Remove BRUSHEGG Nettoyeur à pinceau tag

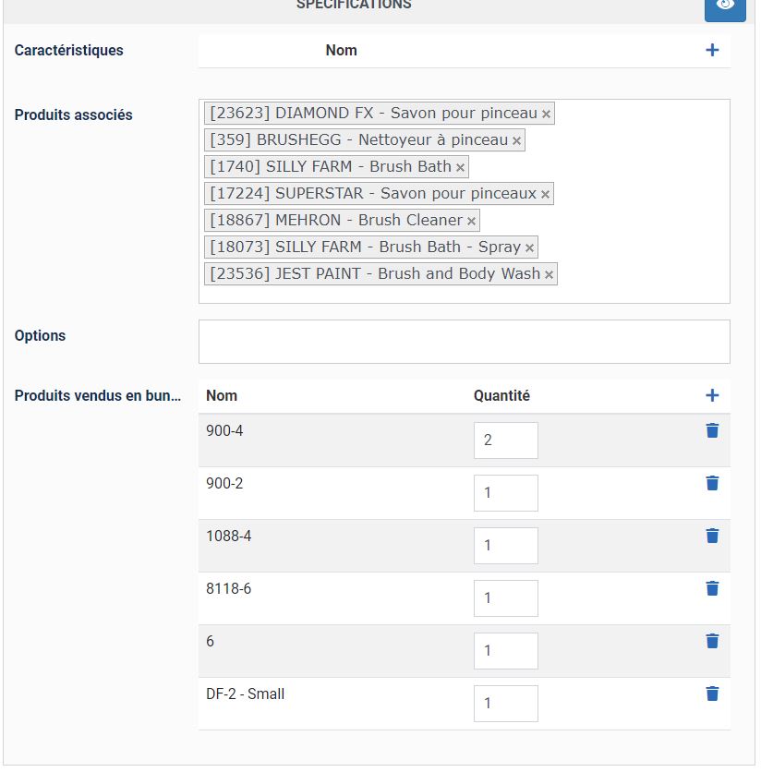point(517,141)
